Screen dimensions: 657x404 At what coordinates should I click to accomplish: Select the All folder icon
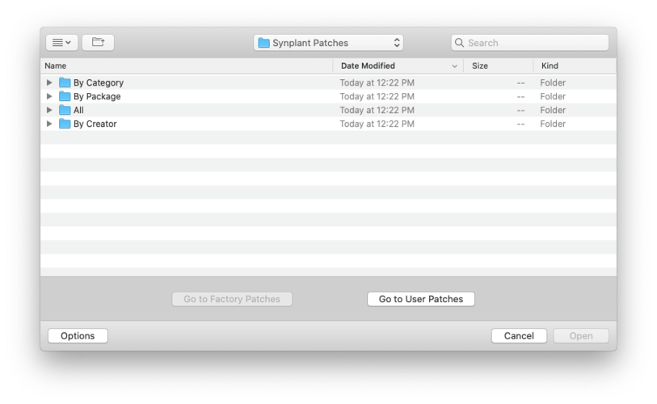point(65,110)
